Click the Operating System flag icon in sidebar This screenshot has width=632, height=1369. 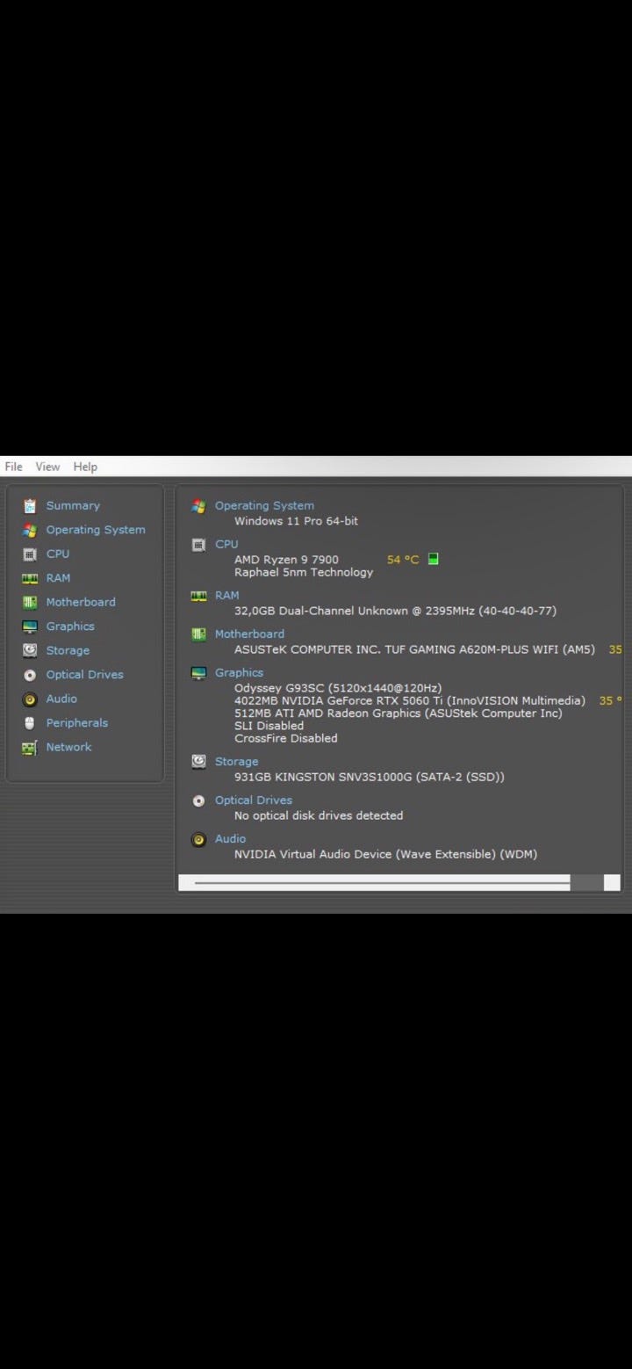pos(30,530)
